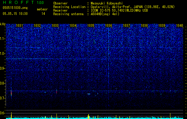Click the 0.6 kHz frequency label

coord(3,113)
